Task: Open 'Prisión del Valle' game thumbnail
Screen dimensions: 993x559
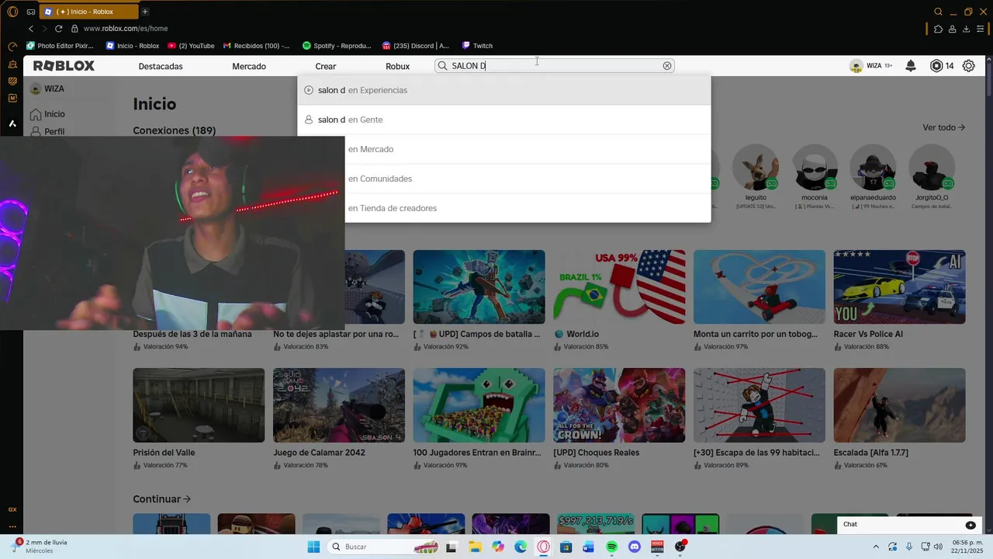Action: click(199, 405)
